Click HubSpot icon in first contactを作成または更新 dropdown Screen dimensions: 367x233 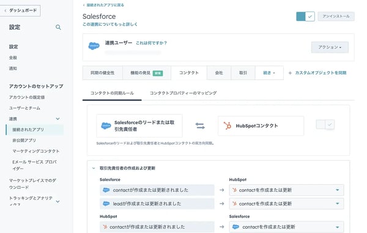click(234, 190)
